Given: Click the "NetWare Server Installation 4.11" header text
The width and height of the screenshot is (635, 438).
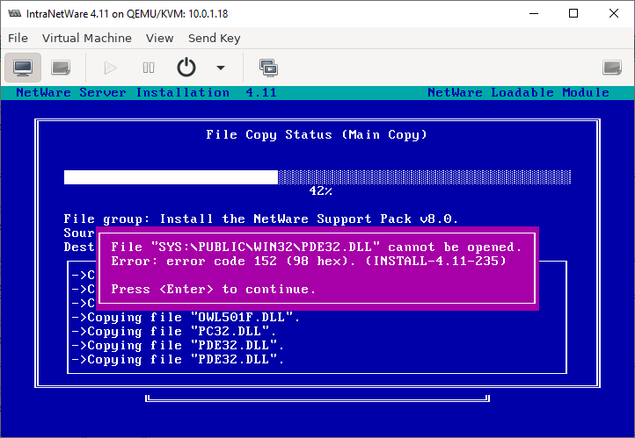Looking at the screenshot, I should [147, 92].
